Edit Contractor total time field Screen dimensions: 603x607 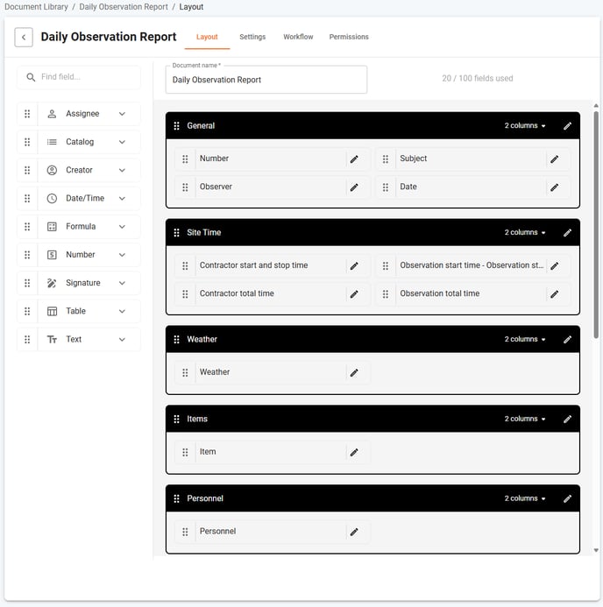(x=354, y=294)
